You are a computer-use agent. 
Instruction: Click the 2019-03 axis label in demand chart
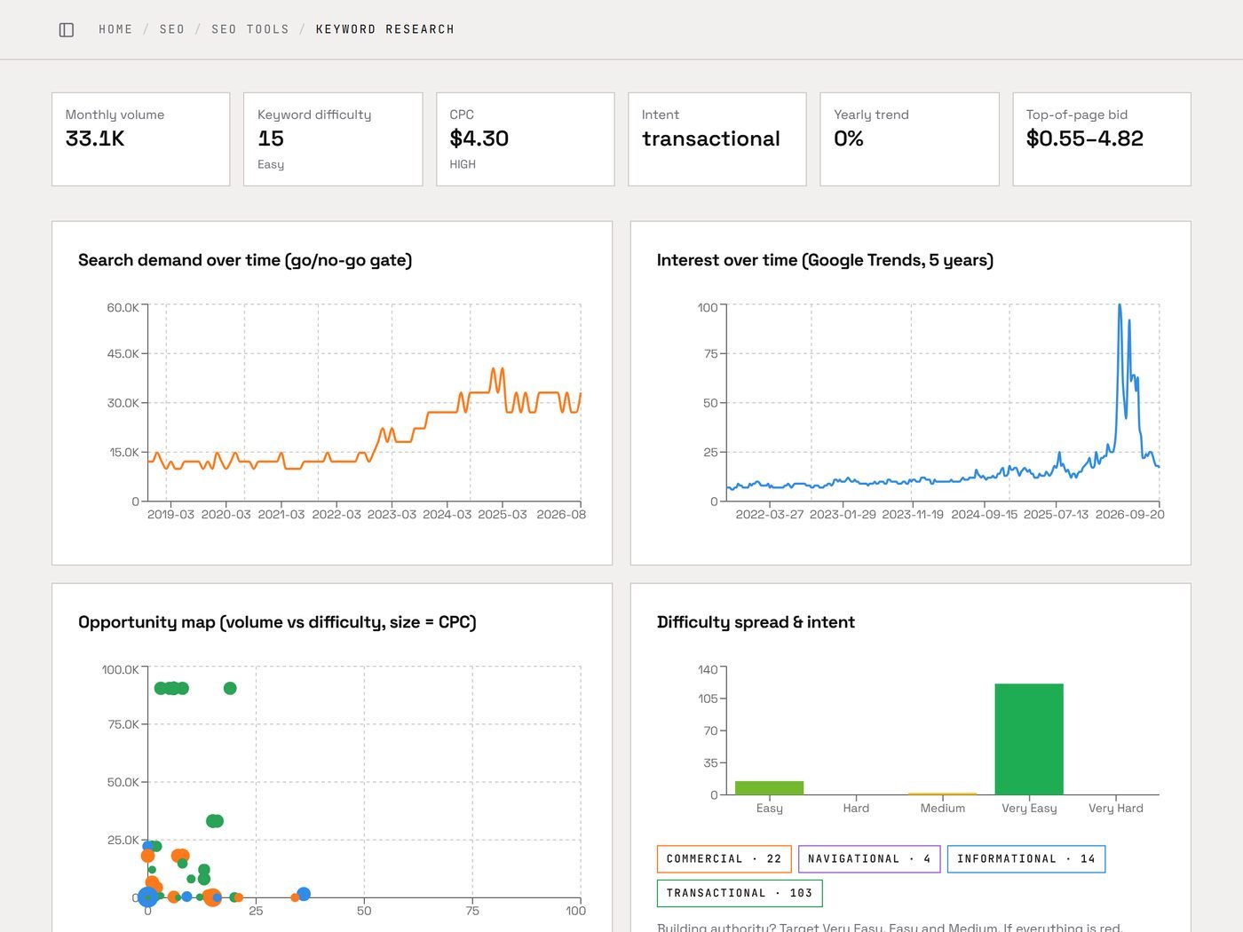(x=170, y=515)
